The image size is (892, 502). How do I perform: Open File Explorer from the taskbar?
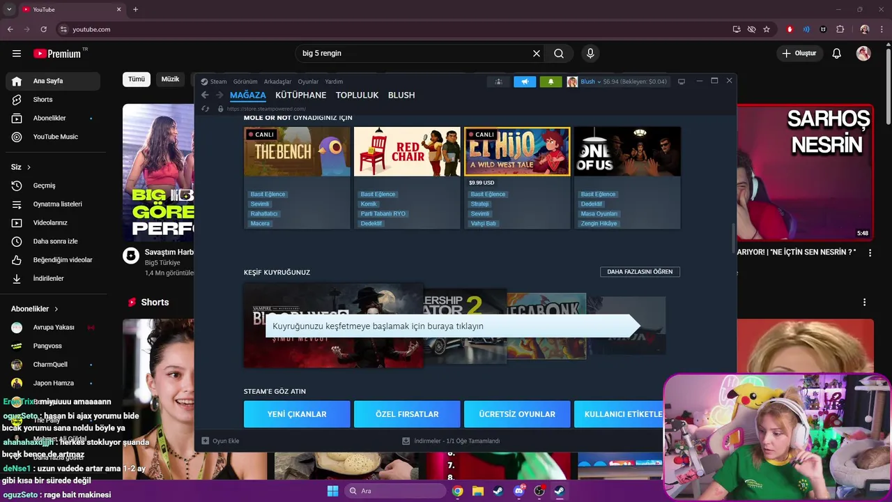(478, 491)
